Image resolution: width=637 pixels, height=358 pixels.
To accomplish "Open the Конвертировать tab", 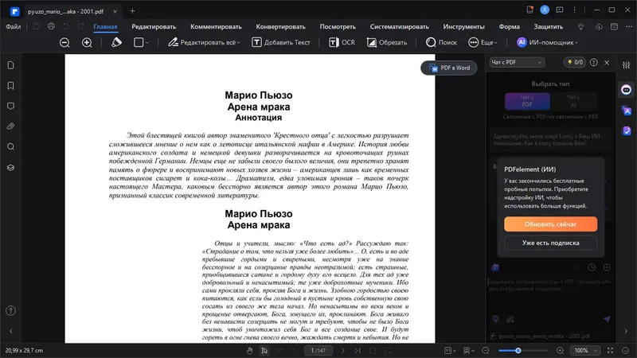I will [x=280, y=26].
